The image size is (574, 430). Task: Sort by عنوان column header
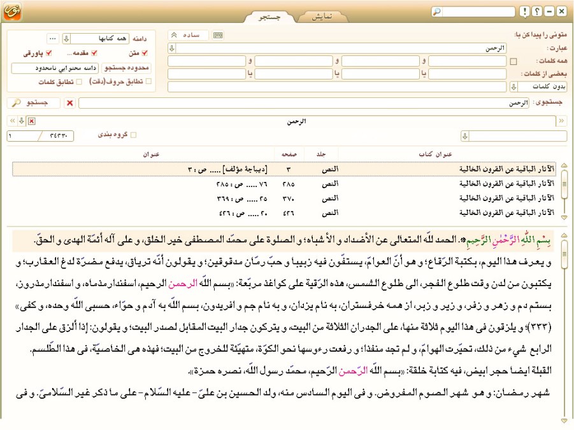151,155
